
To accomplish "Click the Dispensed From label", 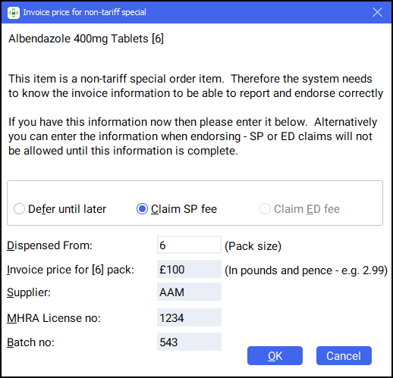I will pos(49,245).
